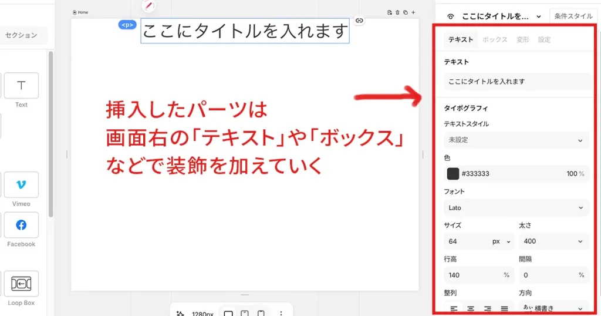The image size is (601, 316).
Task: Click the save page icon left of trash
Action: point(390,13)
